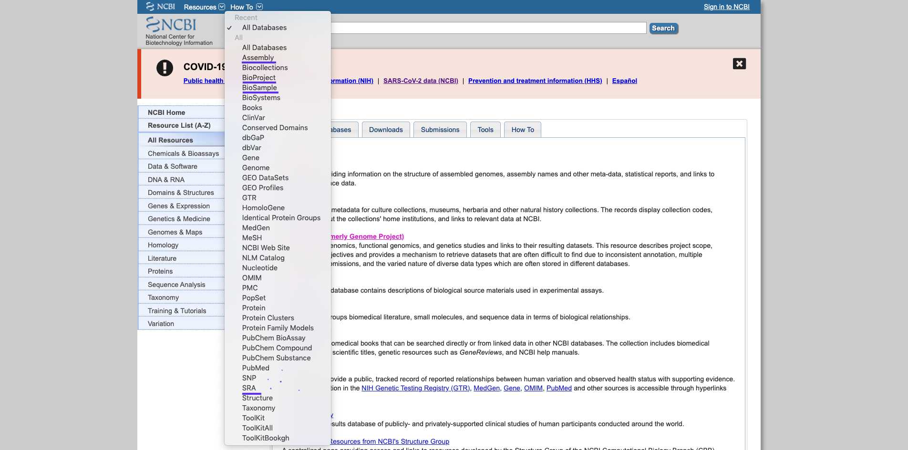Open Genes & Expression in sidebar
This screenshot has width=908, height=450.
[178, 206]
